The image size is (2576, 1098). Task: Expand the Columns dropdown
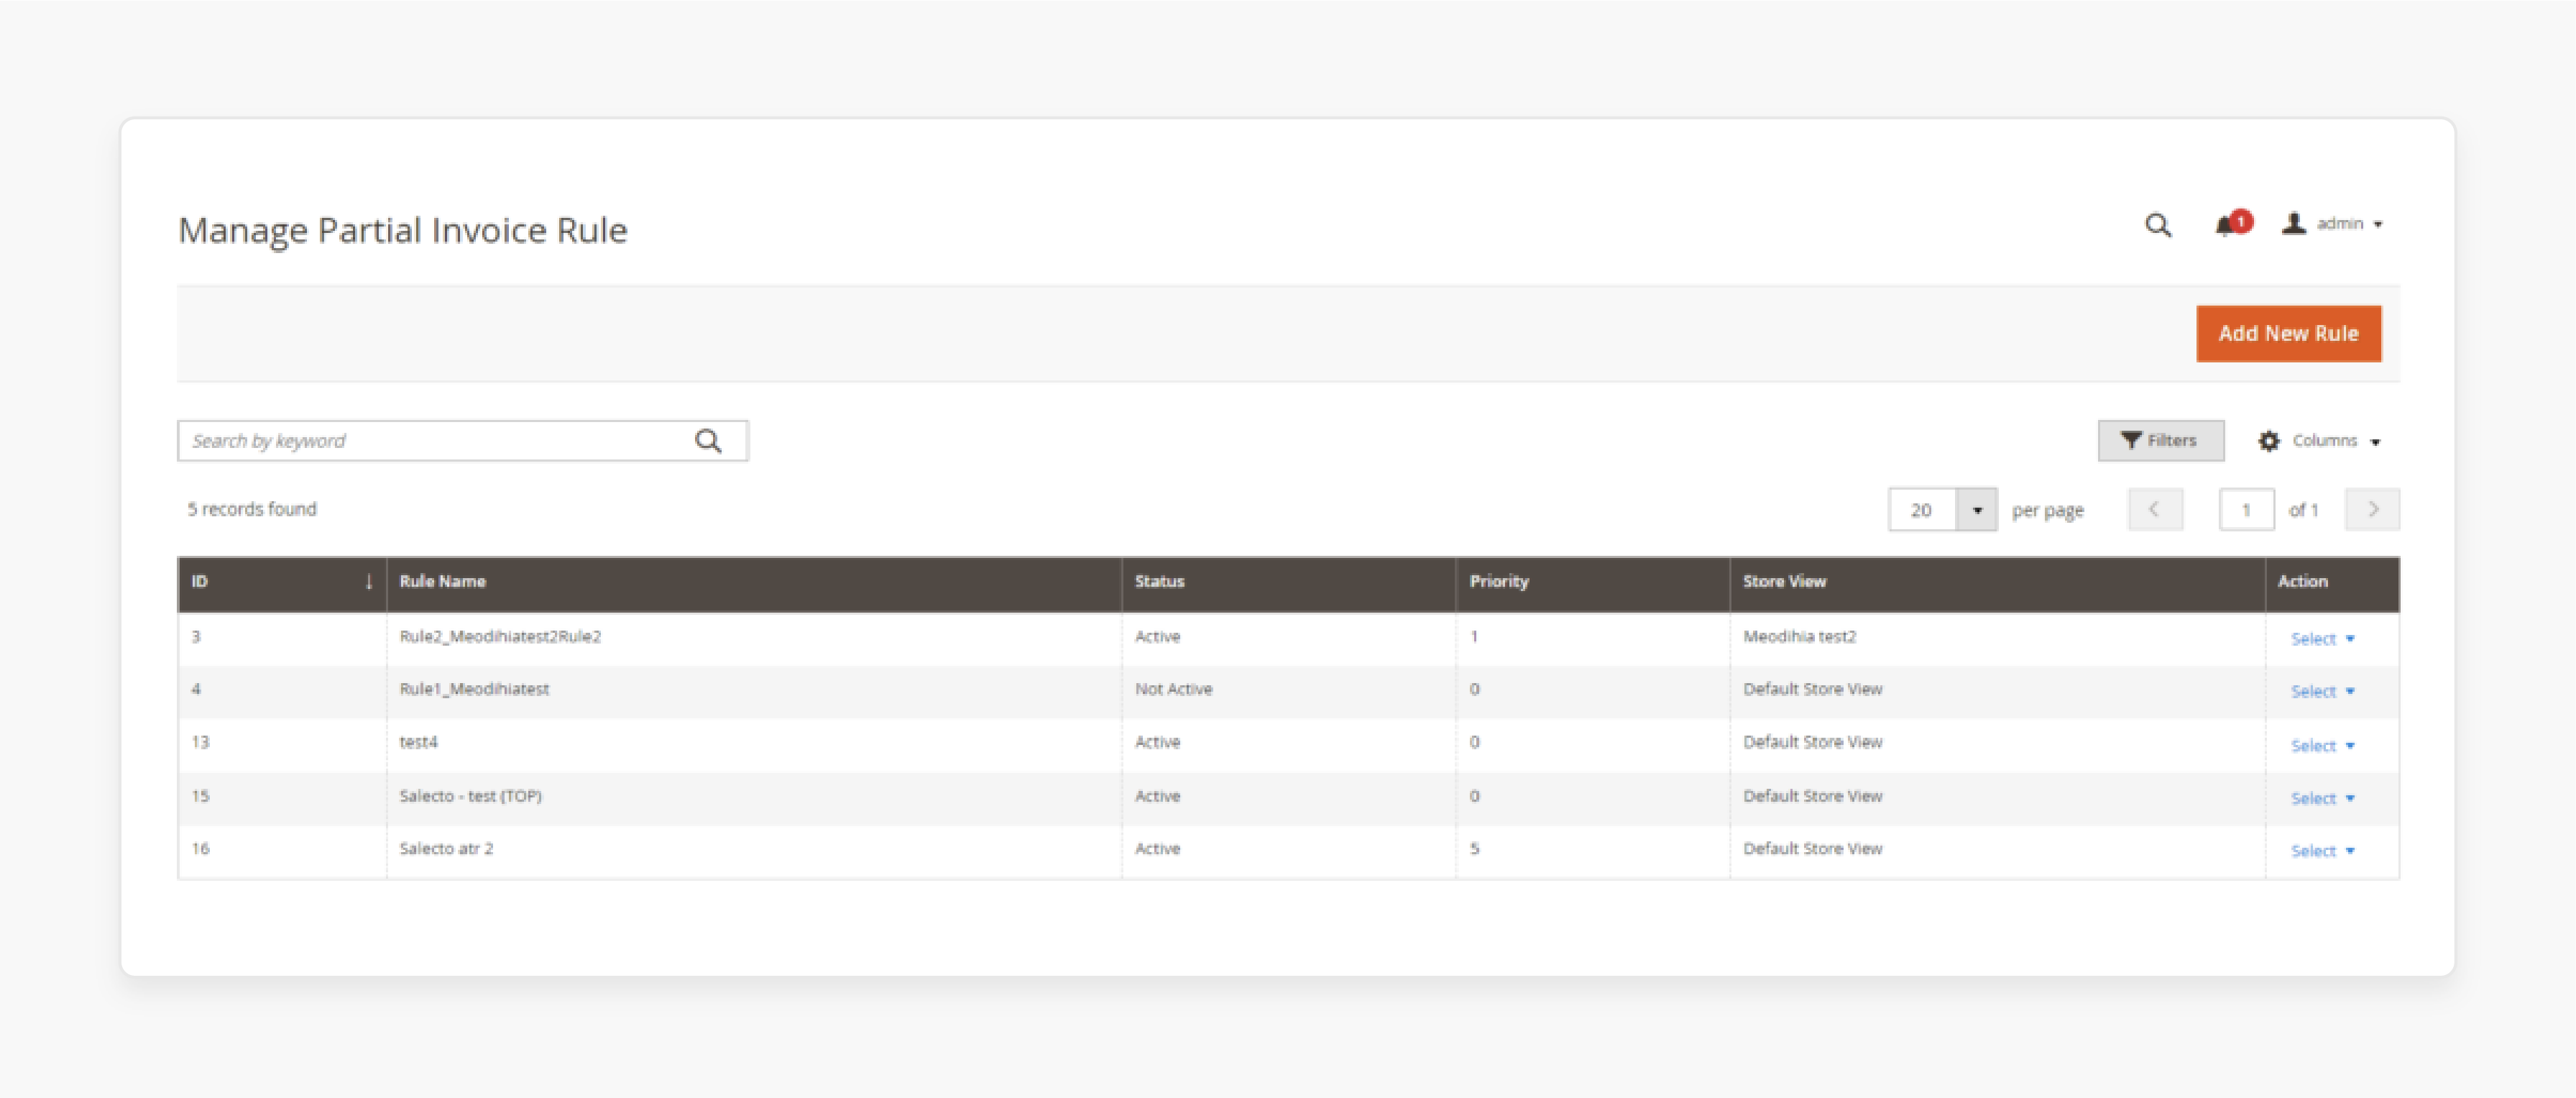coord(2319,441)
